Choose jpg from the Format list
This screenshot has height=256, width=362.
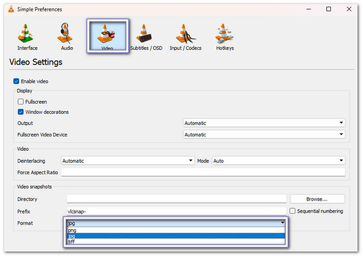click(176, 236)
